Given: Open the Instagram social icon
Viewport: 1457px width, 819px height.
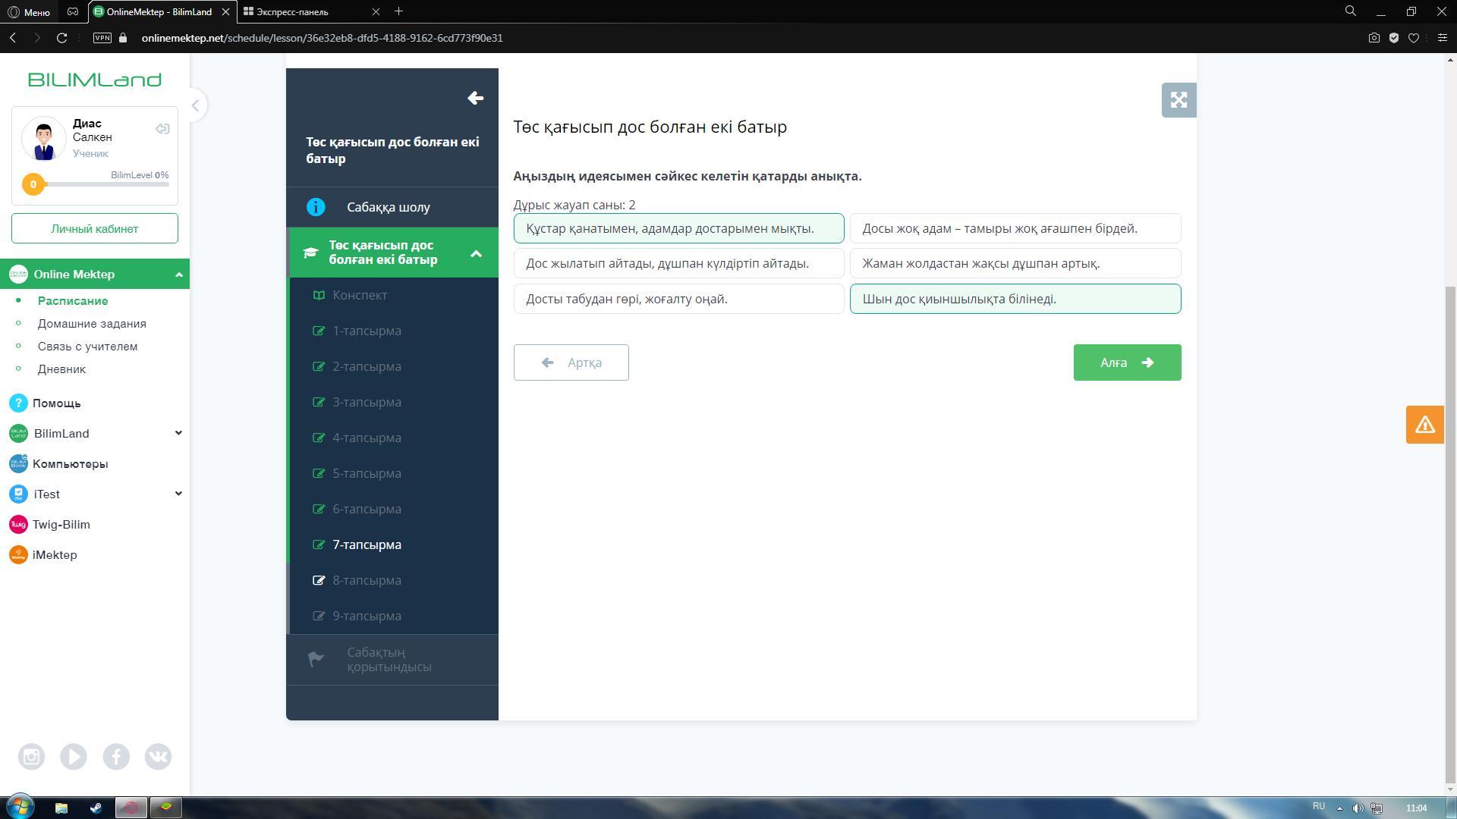Looking at the screenshot, I should (32, 757).
